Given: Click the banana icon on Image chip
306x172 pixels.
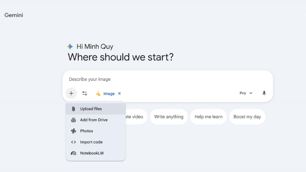Looking at the screenshot, I should click(98, 93).
